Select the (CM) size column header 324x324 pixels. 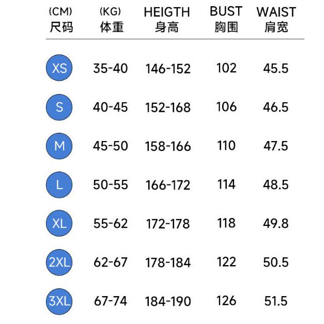pyautogui.click(x=60, y=11)
